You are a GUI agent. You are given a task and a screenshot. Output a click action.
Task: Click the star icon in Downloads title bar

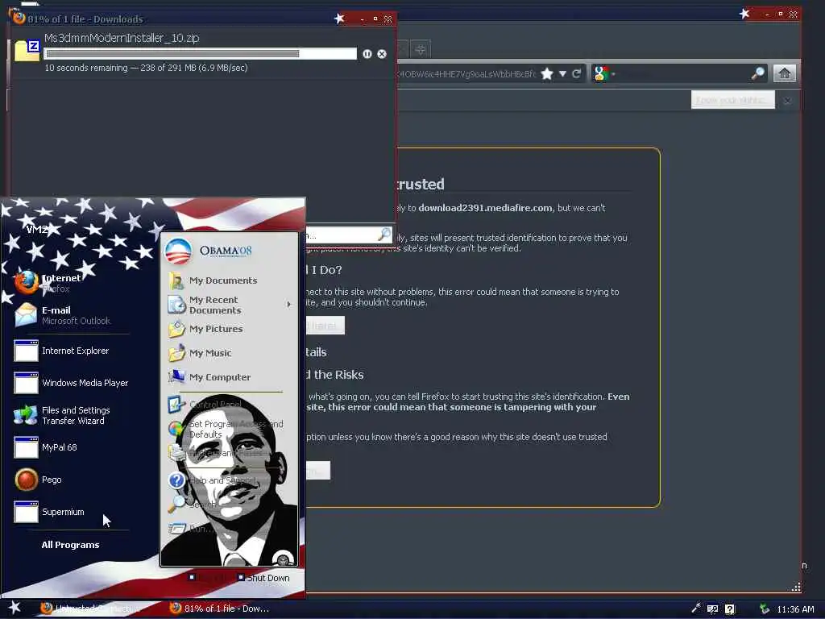pos(339,19)
